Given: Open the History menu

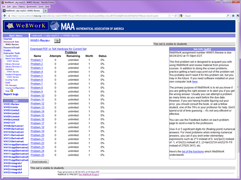Looking at the screenshot, I should (22, 7).
